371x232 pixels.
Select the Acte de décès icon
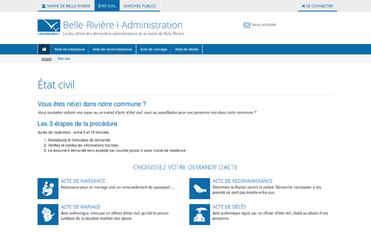[x=199, y=214]
